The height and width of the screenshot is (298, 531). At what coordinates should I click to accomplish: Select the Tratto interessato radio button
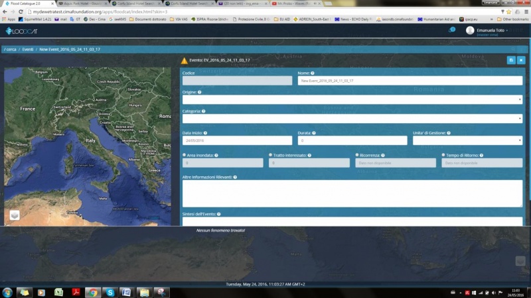tap(271, 155)
